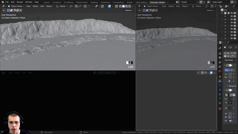
Task: Open the Help menu
Action: (x=36, y=2)
